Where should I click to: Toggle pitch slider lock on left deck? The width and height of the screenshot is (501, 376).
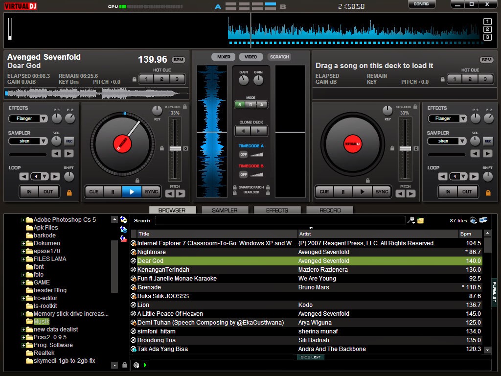(162, 148)
